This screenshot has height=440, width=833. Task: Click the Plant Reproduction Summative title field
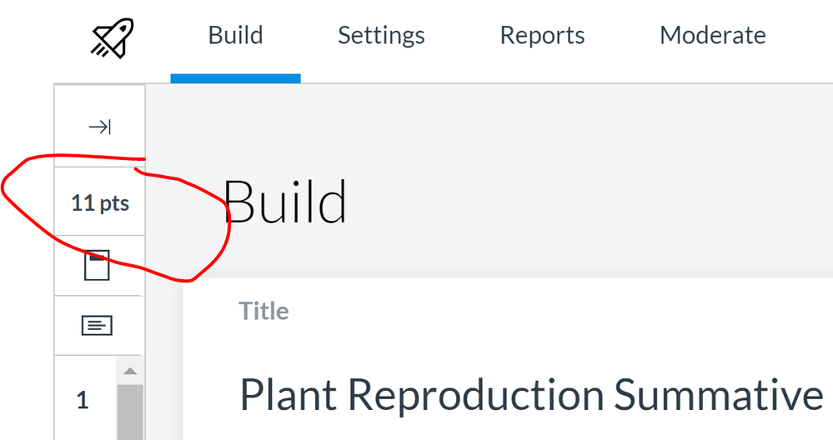point(531,394)
